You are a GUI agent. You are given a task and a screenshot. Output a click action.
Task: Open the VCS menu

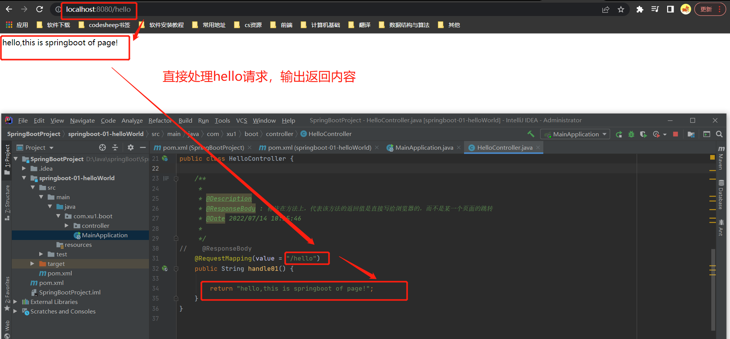tap(242, 120)
